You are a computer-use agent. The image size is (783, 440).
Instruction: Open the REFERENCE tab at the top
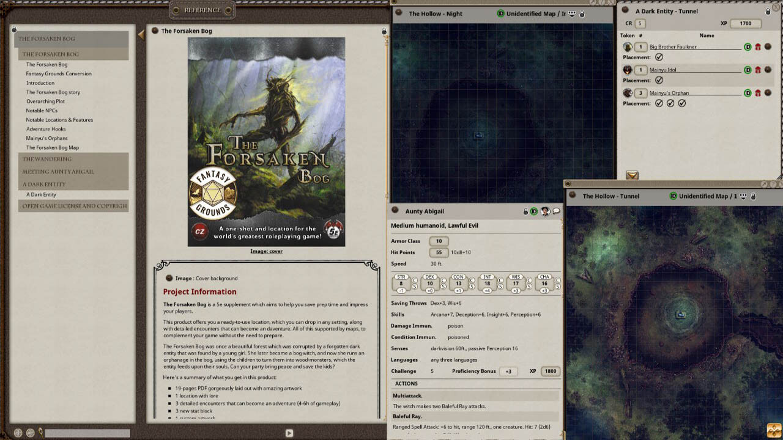[202, 10]
